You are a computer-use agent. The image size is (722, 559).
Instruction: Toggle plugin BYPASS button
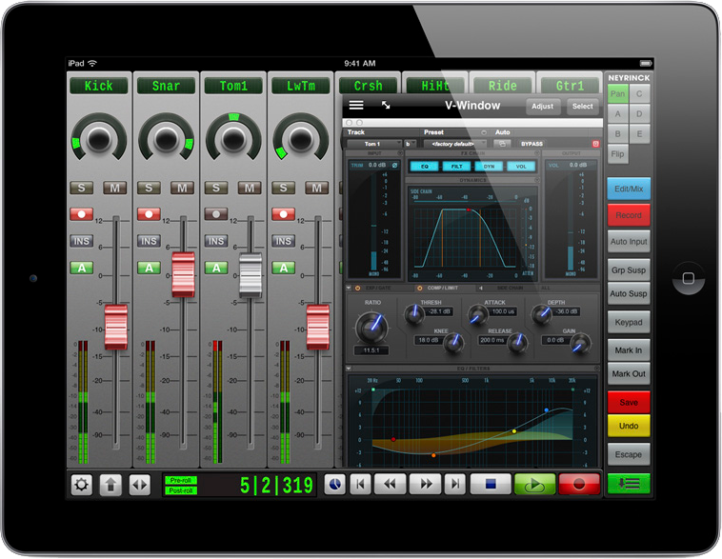pos(531,144)
